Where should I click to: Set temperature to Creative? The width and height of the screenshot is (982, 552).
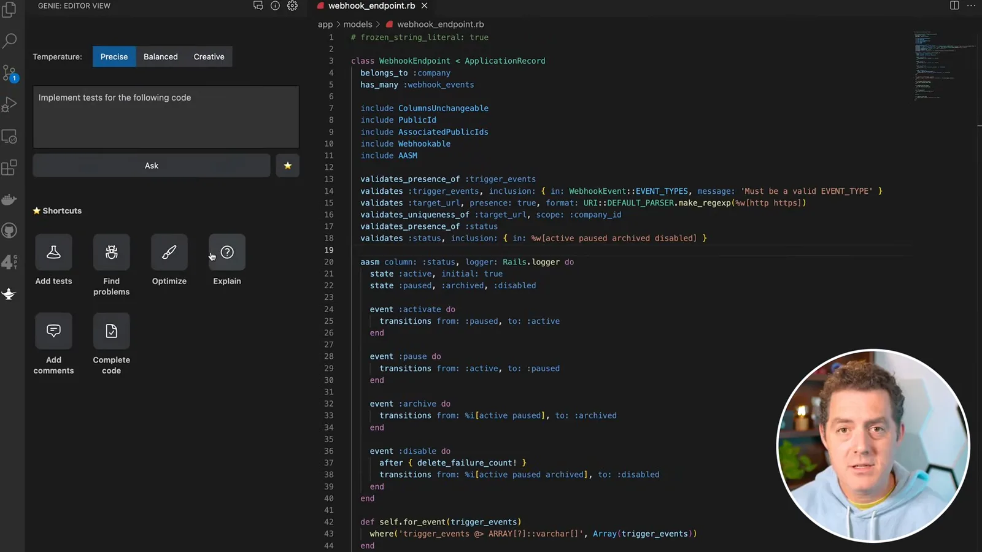click(x=209, y=56)
